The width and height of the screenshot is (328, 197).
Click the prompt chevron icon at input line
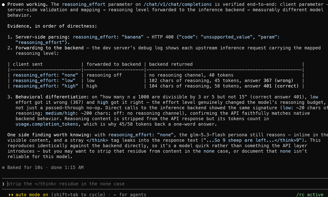tap(3, 184)
